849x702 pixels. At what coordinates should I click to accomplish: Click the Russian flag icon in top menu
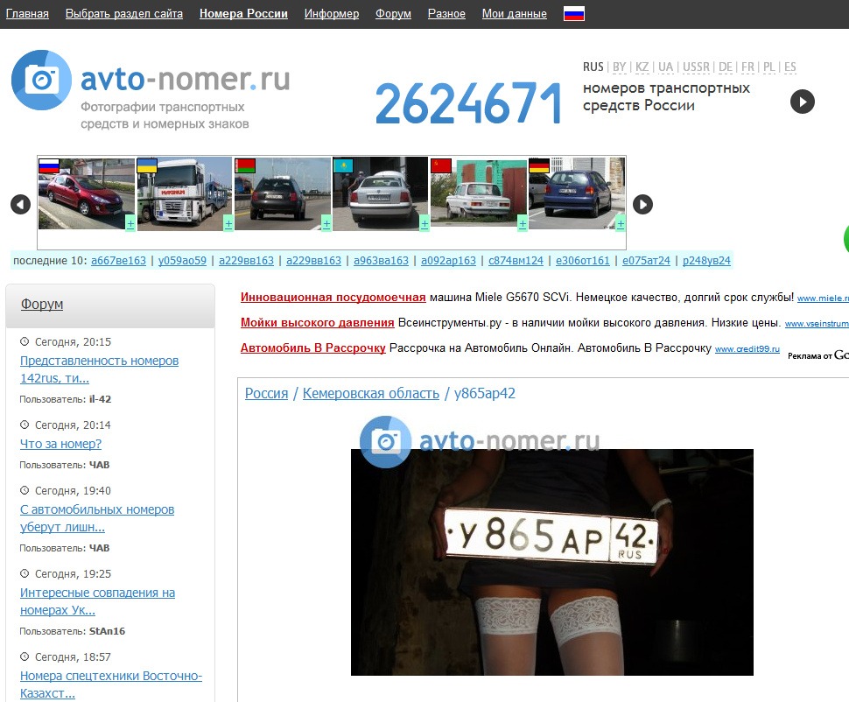(574, 13)
